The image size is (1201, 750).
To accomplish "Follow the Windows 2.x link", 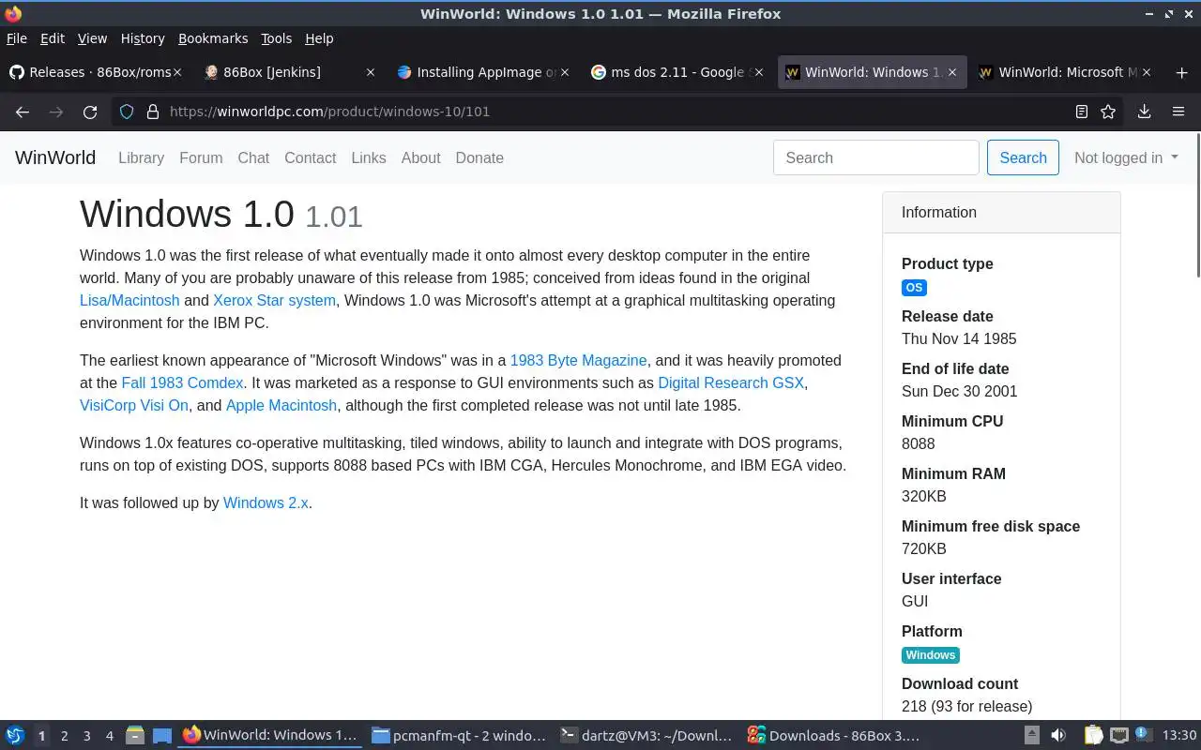I will [266, 502].
